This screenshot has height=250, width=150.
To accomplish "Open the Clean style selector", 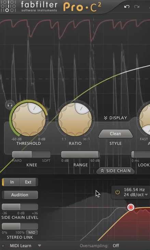I will [x=115, y=134].
